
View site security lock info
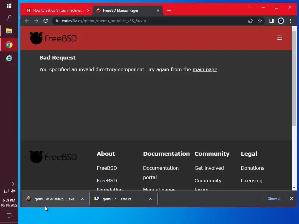(57, 21)
